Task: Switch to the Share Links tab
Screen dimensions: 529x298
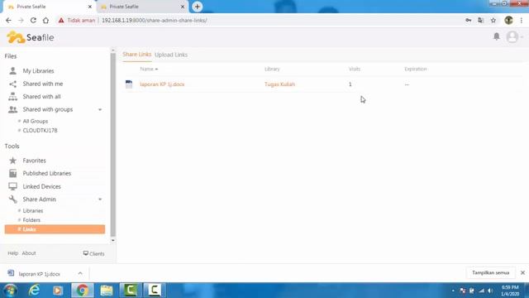Action: point(136,55)
